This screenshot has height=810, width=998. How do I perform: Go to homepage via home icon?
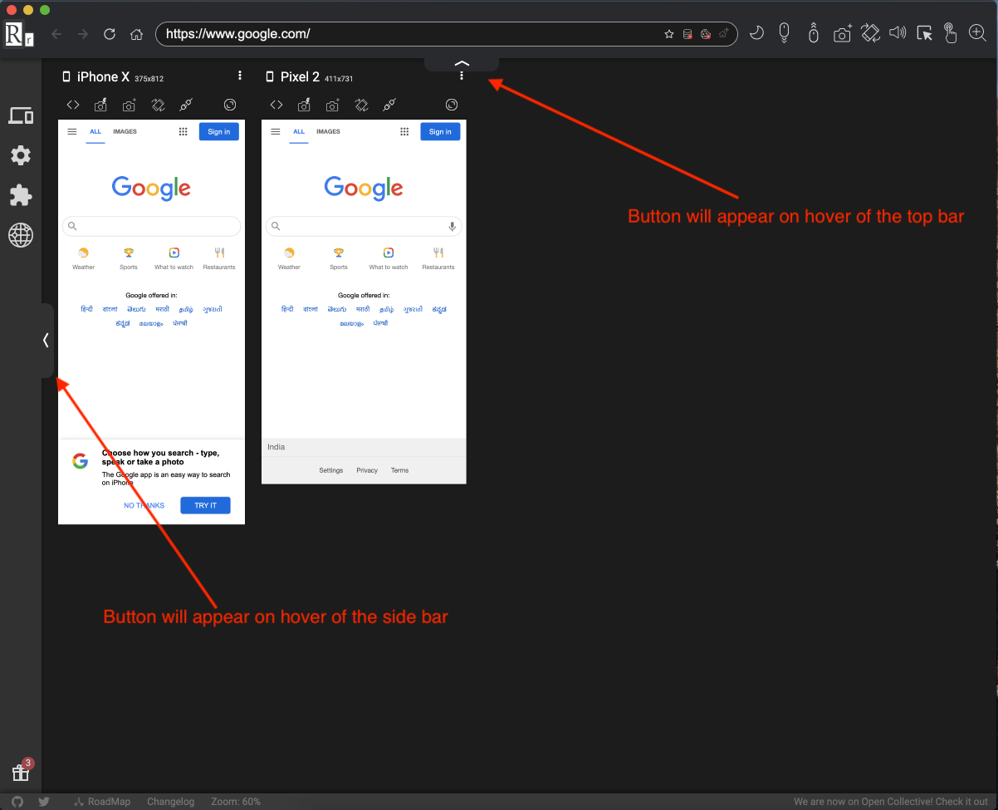click(x=137, y=34)
